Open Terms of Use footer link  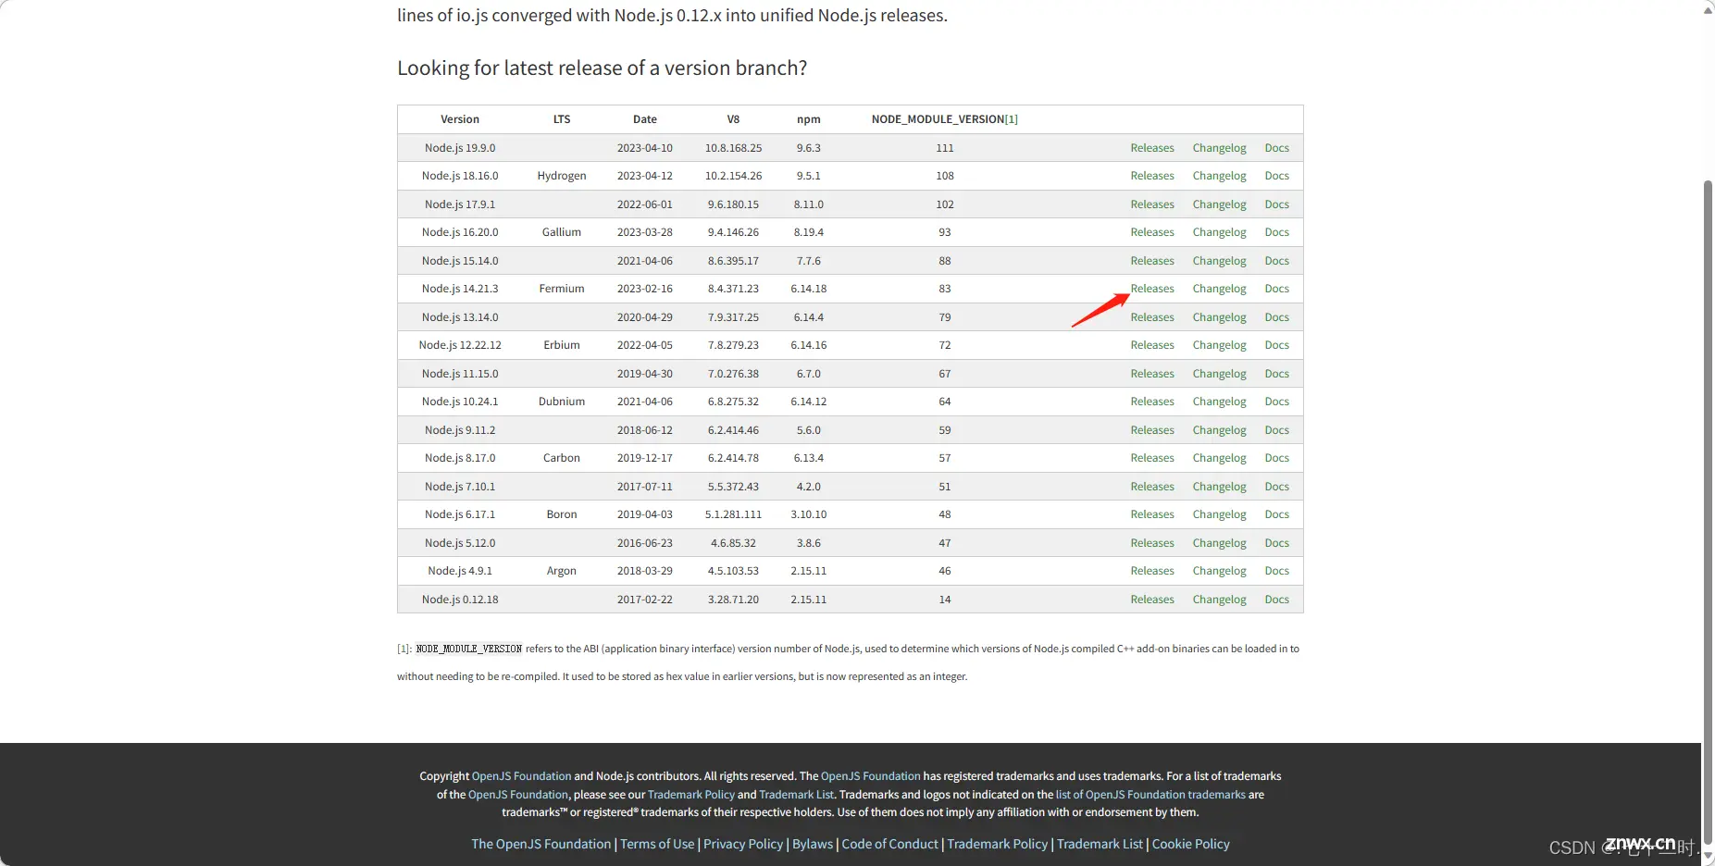coord(657,844)
